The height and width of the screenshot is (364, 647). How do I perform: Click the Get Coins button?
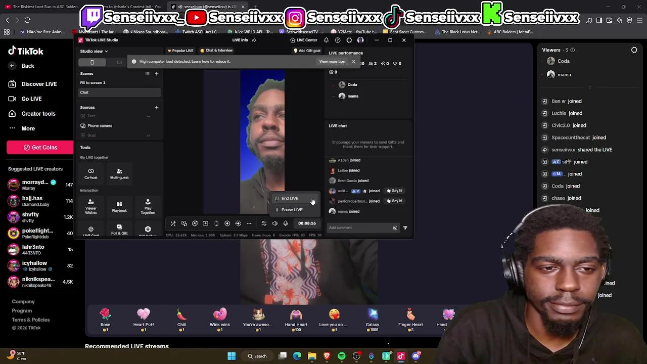point(40,148)
